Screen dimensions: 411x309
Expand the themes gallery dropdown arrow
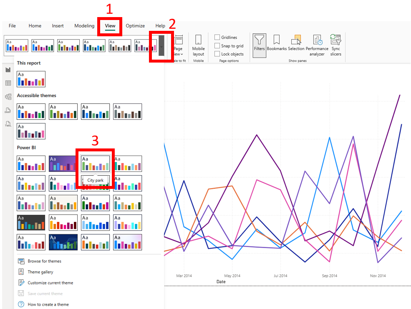click(161, 46)
